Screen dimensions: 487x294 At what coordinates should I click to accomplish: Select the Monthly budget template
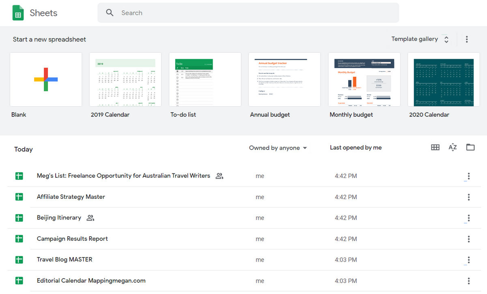click(364, 79)
